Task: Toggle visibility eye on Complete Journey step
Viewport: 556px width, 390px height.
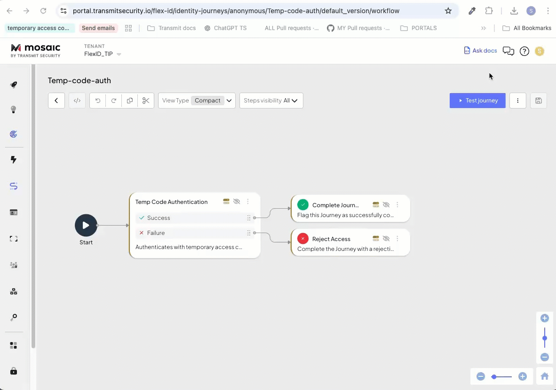Action: 386,205
